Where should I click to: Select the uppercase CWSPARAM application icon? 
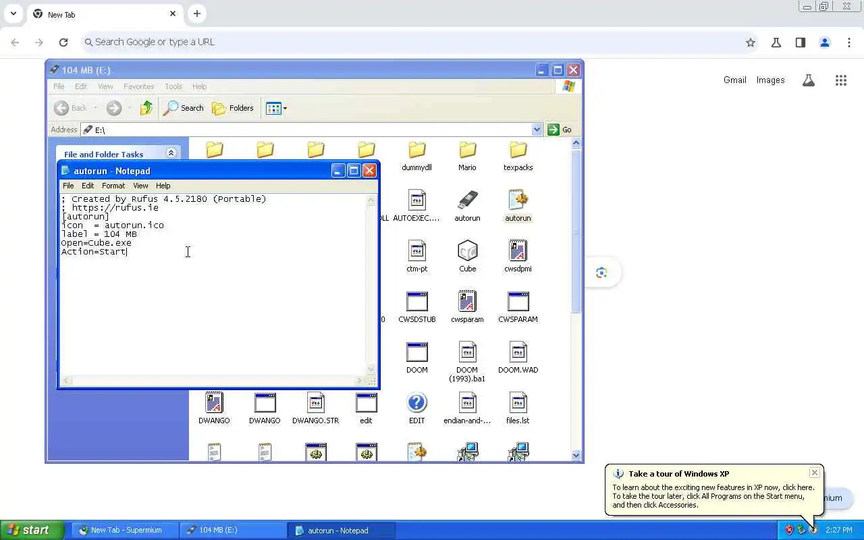518,307
